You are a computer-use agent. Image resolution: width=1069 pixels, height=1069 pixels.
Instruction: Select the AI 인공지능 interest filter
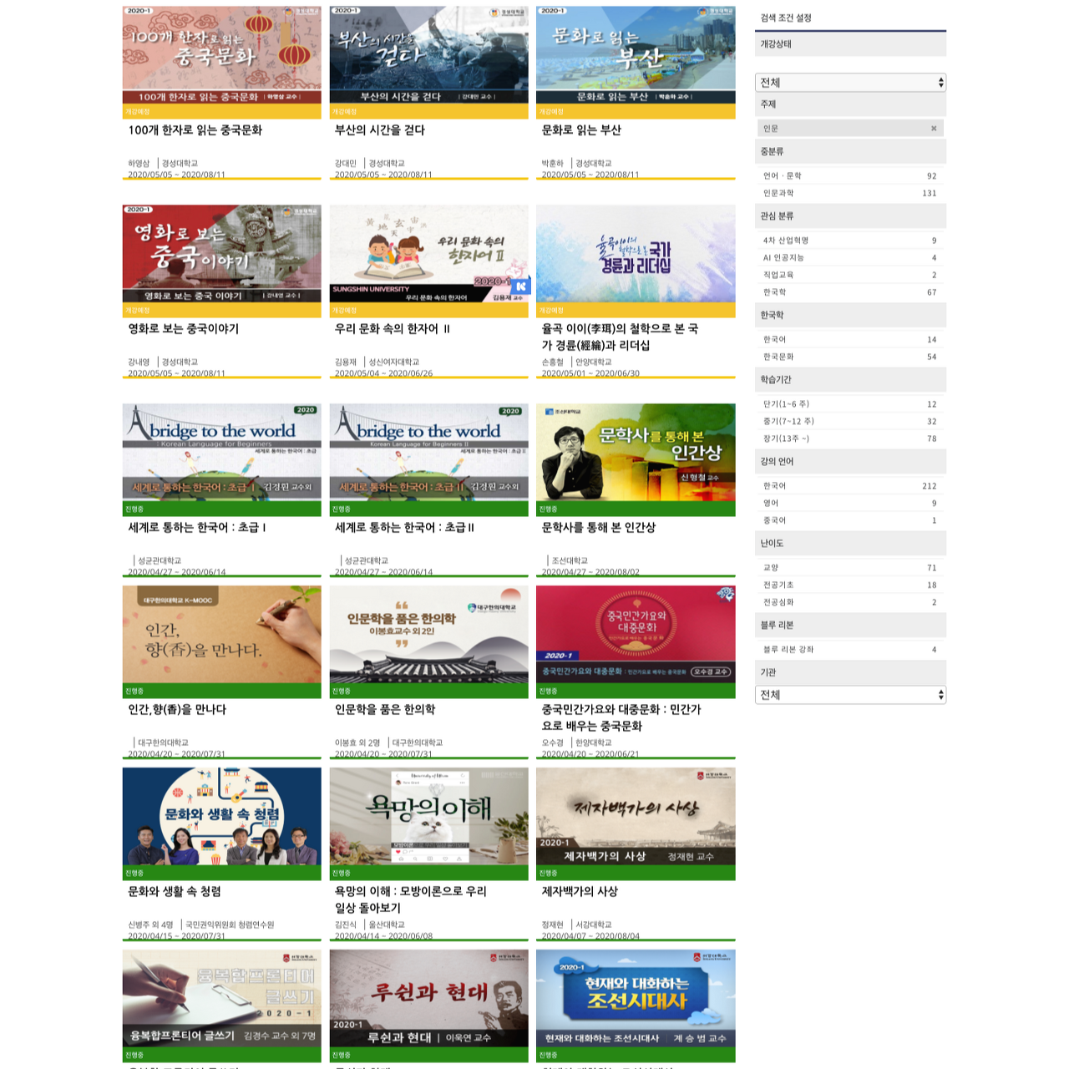[x=850, y=258]
